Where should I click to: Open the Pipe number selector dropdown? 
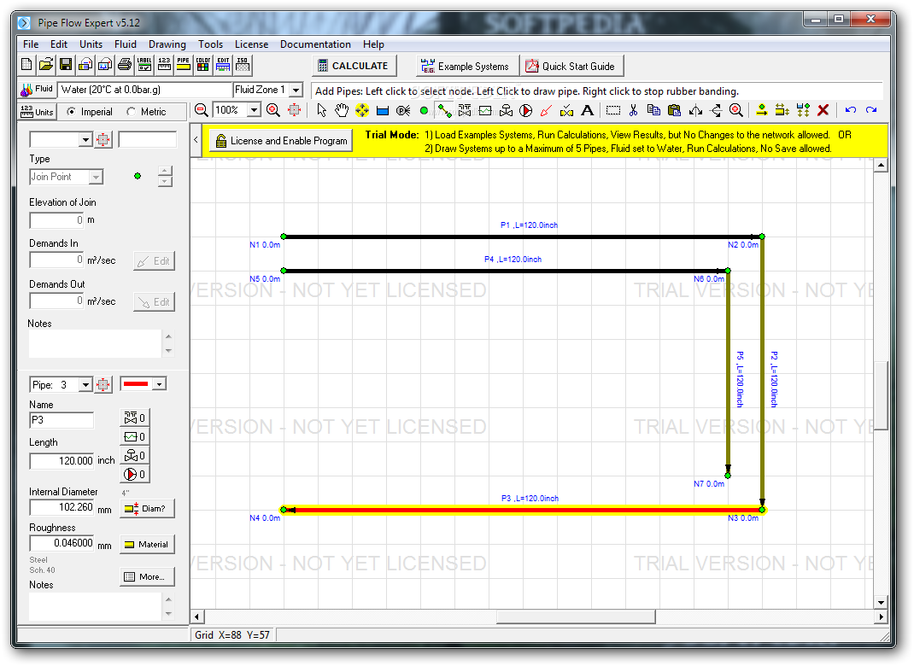point(85,384)
